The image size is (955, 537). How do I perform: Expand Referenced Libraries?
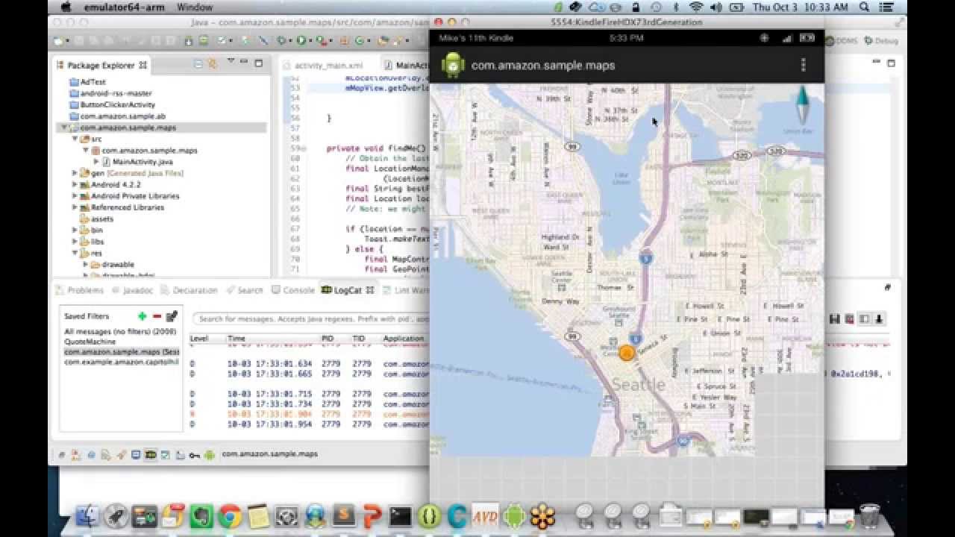pyautogui.click(x=75, y=207)
